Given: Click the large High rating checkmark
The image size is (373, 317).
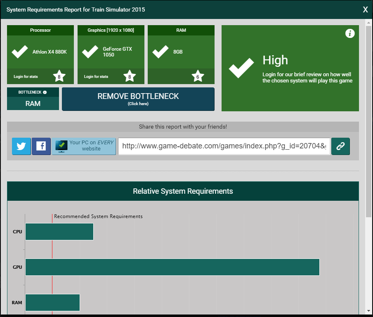Looking at the screenshot, I should tap(241, 68).
